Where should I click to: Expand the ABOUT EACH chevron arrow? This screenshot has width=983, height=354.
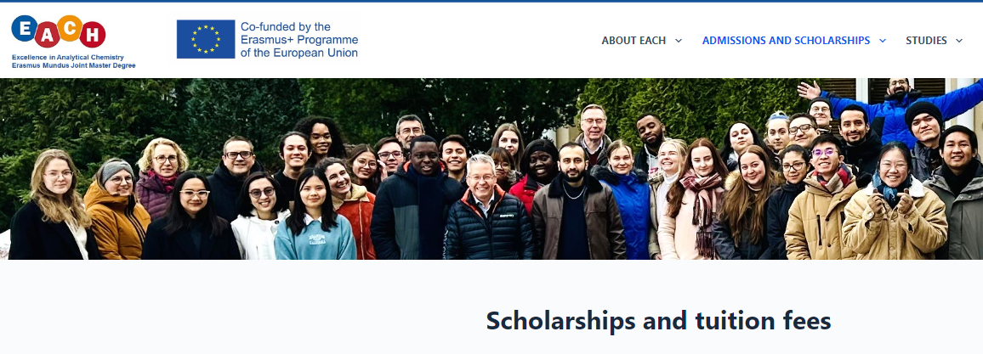679,41
